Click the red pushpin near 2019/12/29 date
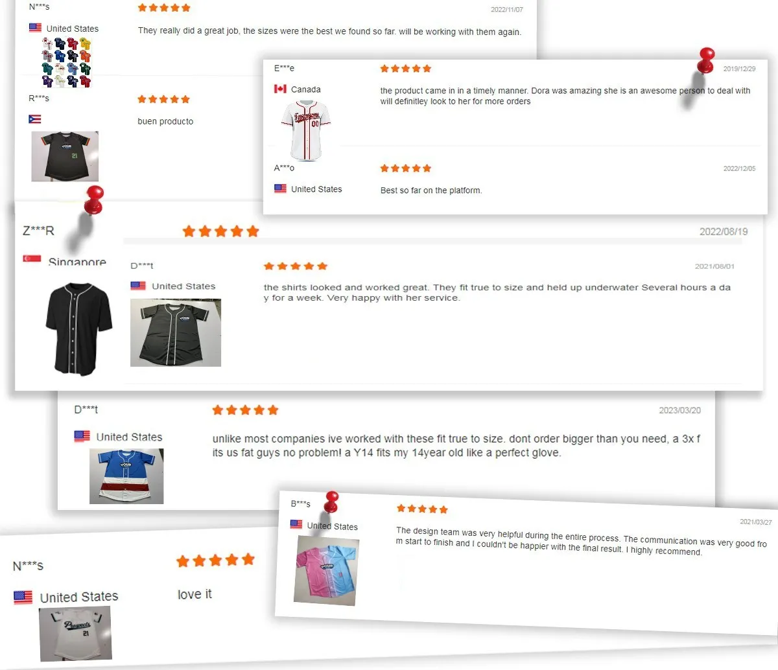 [706, 60]
